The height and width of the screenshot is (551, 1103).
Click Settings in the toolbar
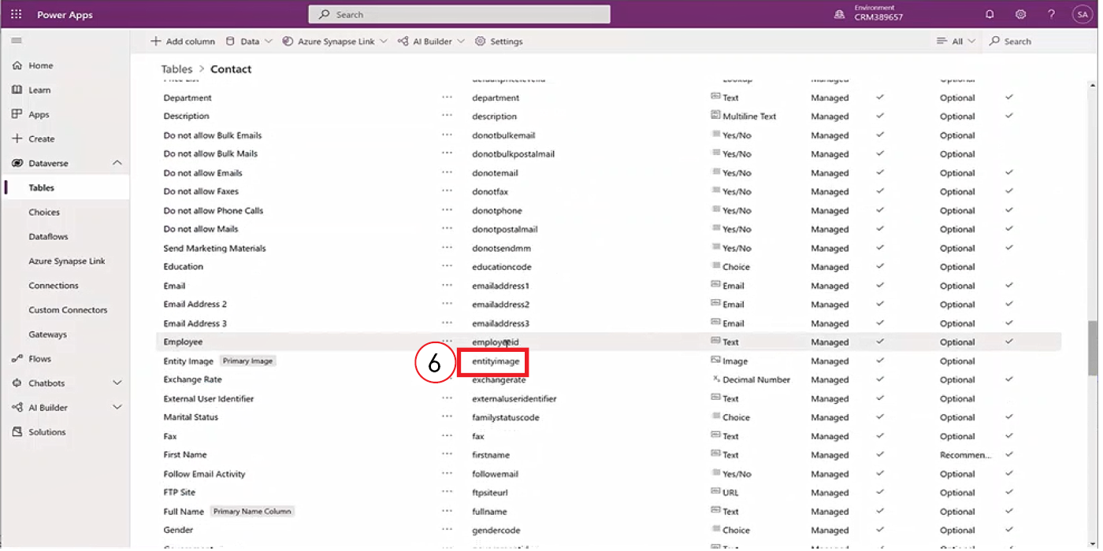pyautogui.click(x=499, y=42)
